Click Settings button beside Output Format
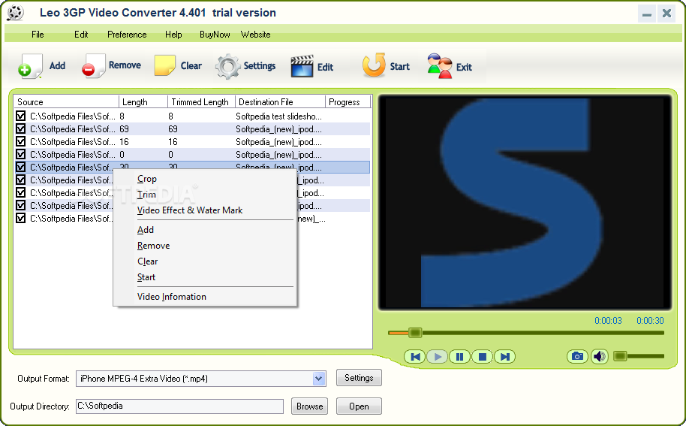This screenshot has width=686, height=426. [359, 378]
